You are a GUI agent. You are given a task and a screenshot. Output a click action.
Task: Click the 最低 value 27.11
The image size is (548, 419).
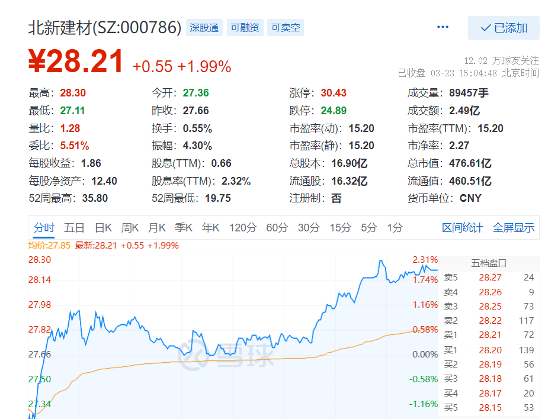pos(72,111)
